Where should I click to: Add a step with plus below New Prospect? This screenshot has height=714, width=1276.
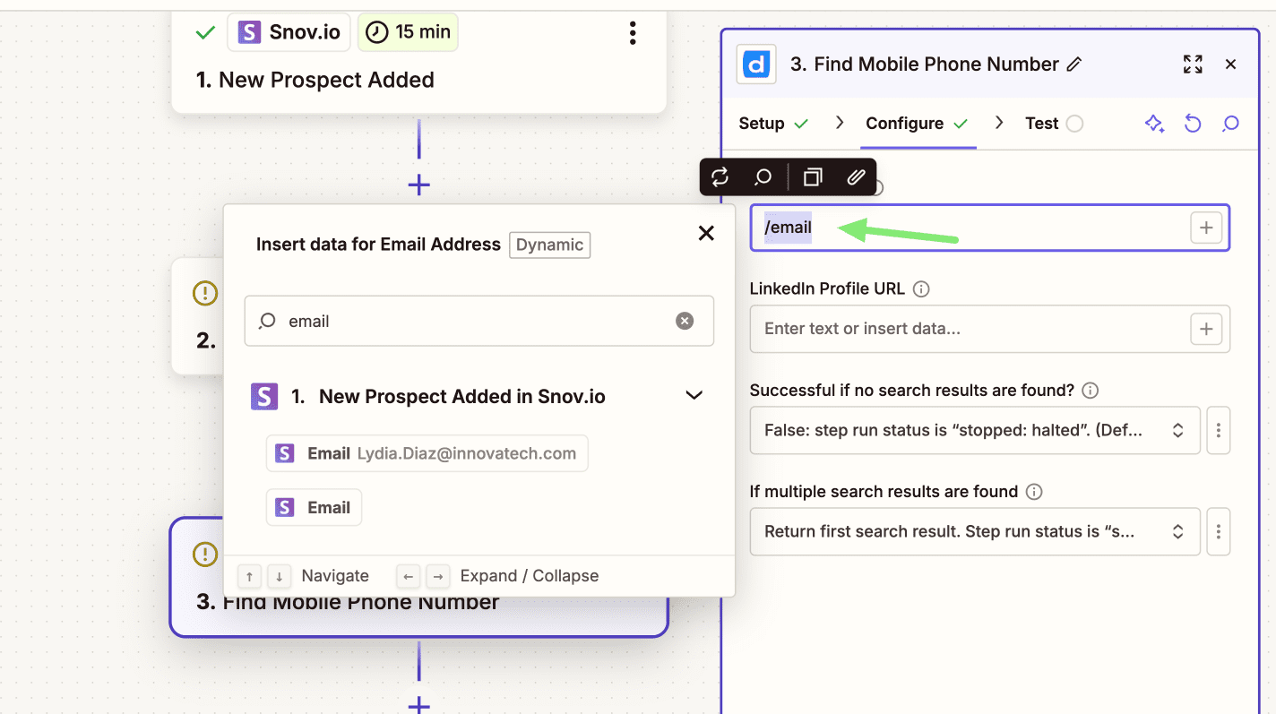point(418,185)
